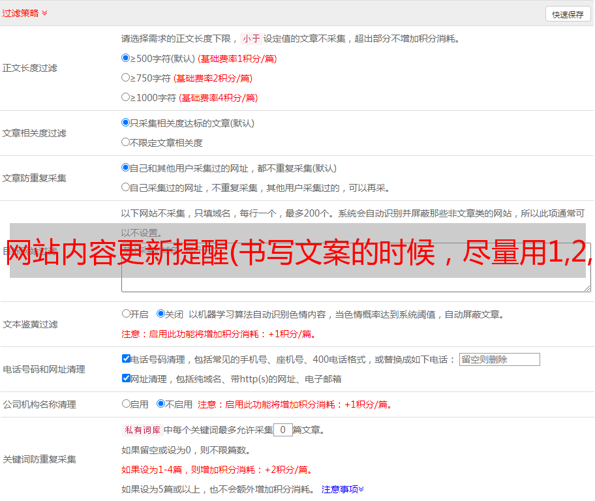The height and width of the screenshot is (501, 595).
Task: Select 自己和其他用户采集过的网址 radio
Action: [126, 168]
